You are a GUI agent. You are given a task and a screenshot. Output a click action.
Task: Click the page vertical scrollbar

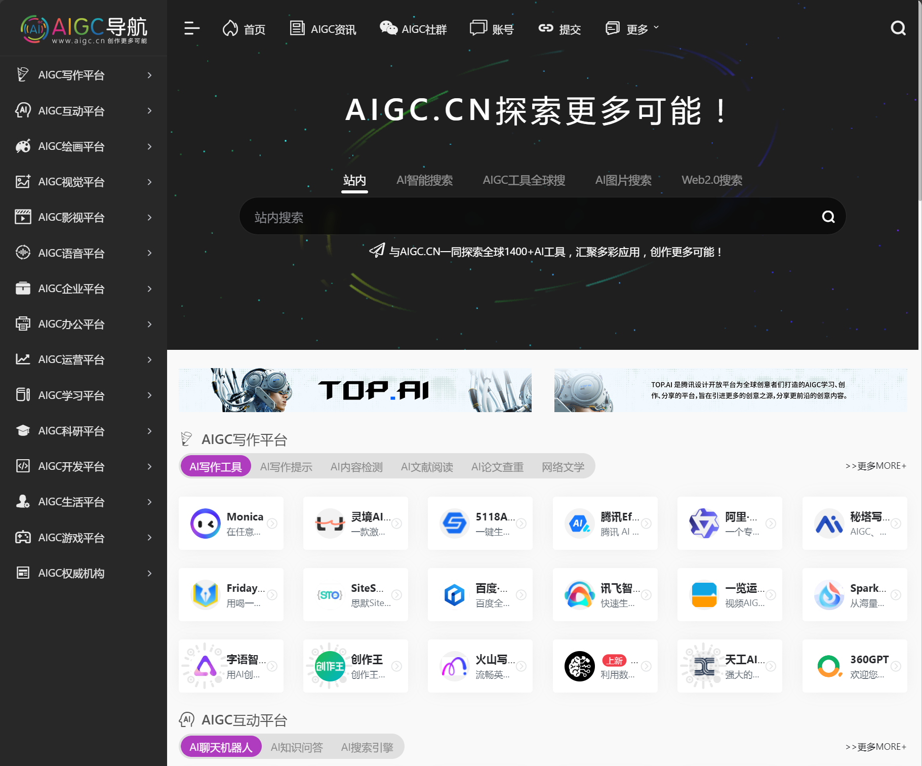(920, 101)
